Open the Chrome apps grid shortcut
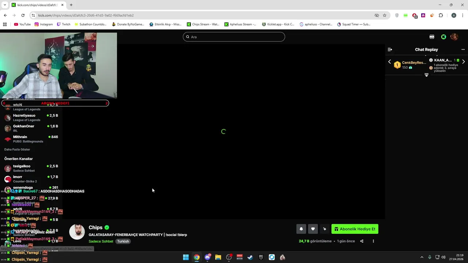The image size is (468, 263). pyautogui.click(x=5, y=24)
